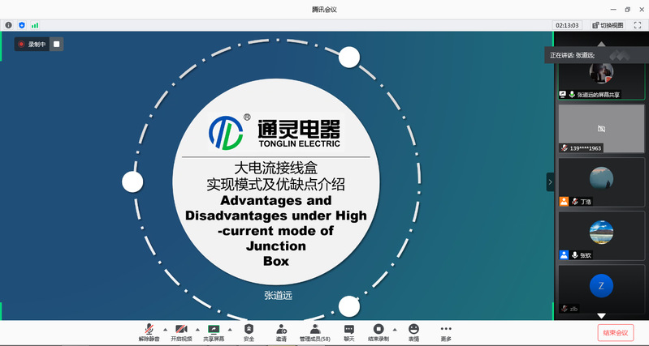
Task: Start screen sharing via 共享屏幕
Action: [214, 329]
